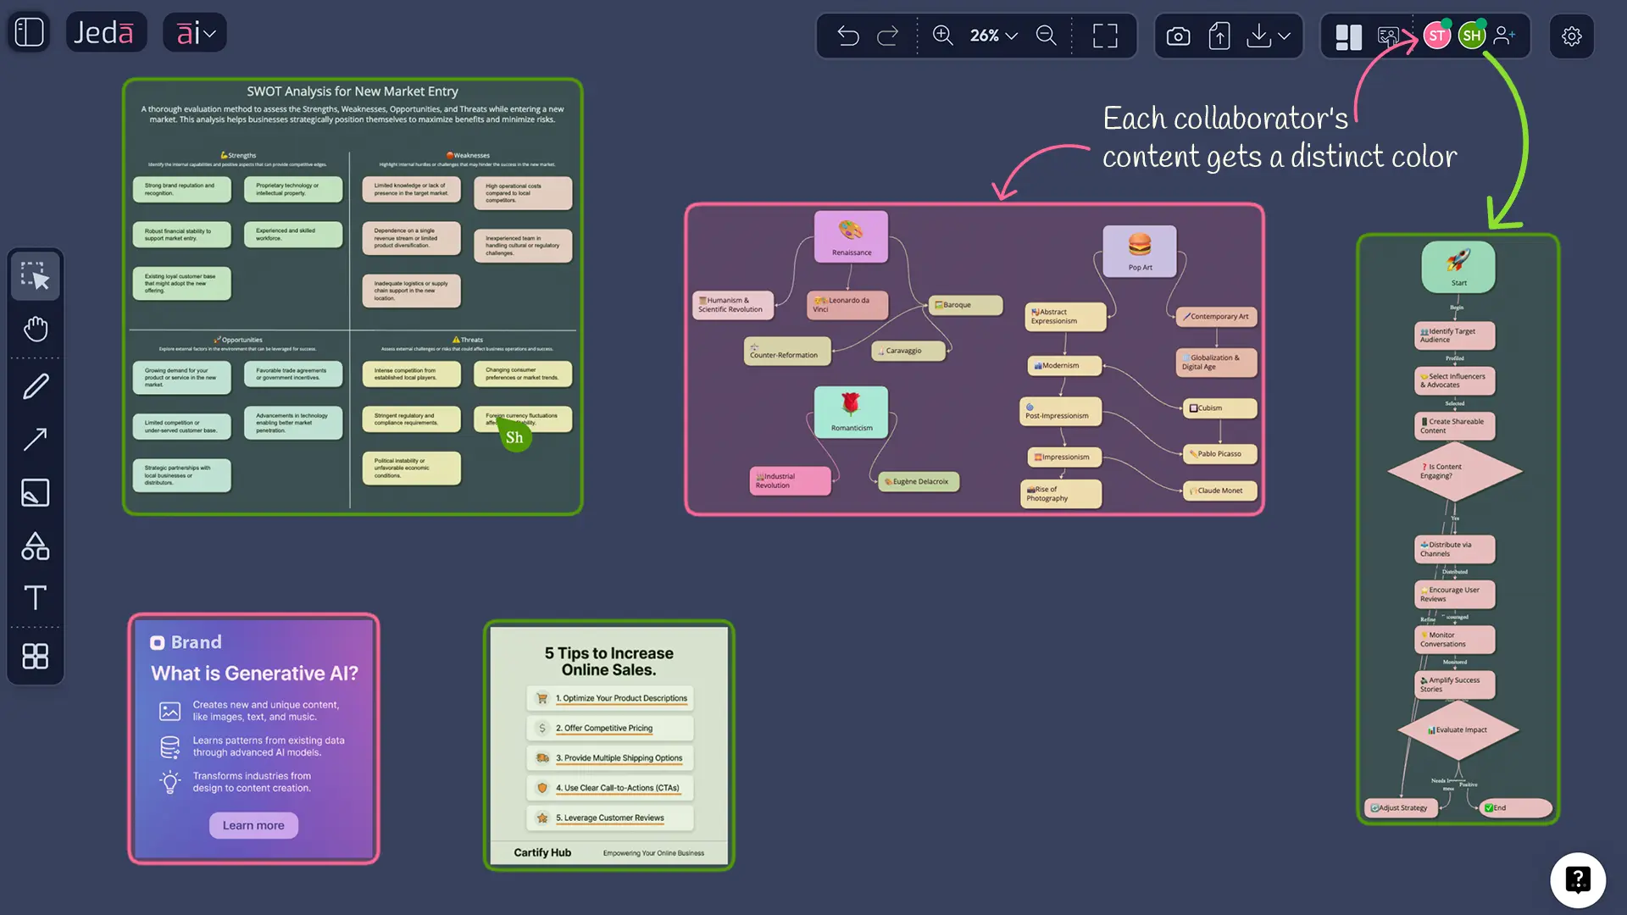Screen dimensions: 1627x915
Task: Toggle fullscreen mode
Action: point(1105,36)
